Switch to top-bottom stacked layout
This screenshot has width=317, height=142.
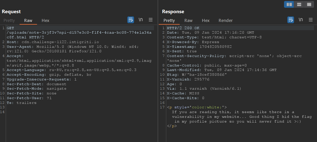tap(299, 4)
